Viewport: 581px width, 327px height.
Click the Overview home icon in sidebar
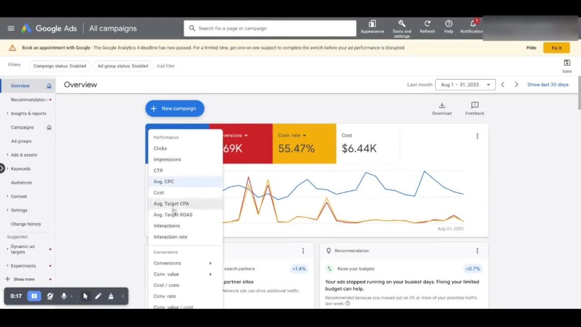tap(49, 86)
